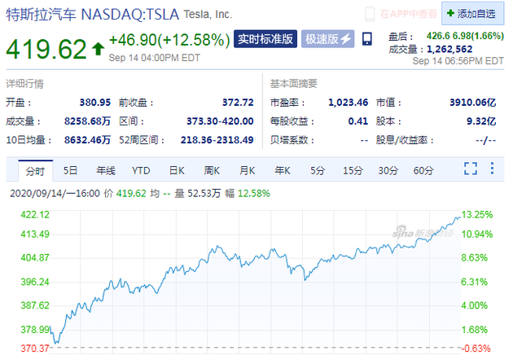
Task: Switch to 实时标准版 mode
Action: (265, 39)
